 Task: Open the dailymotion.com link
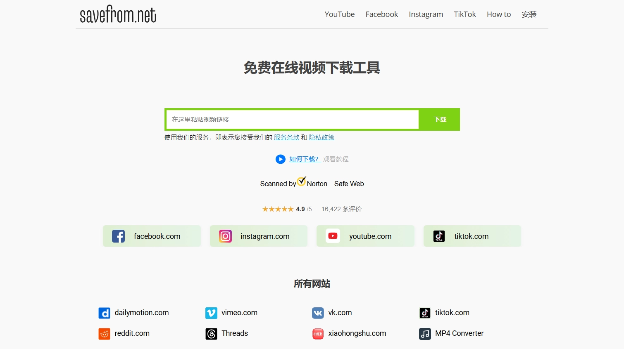pos(142,313)
